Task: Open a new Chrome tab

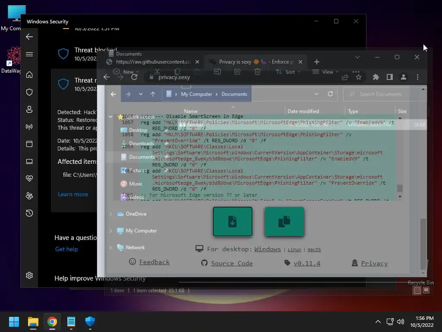Action: (316, 62)
